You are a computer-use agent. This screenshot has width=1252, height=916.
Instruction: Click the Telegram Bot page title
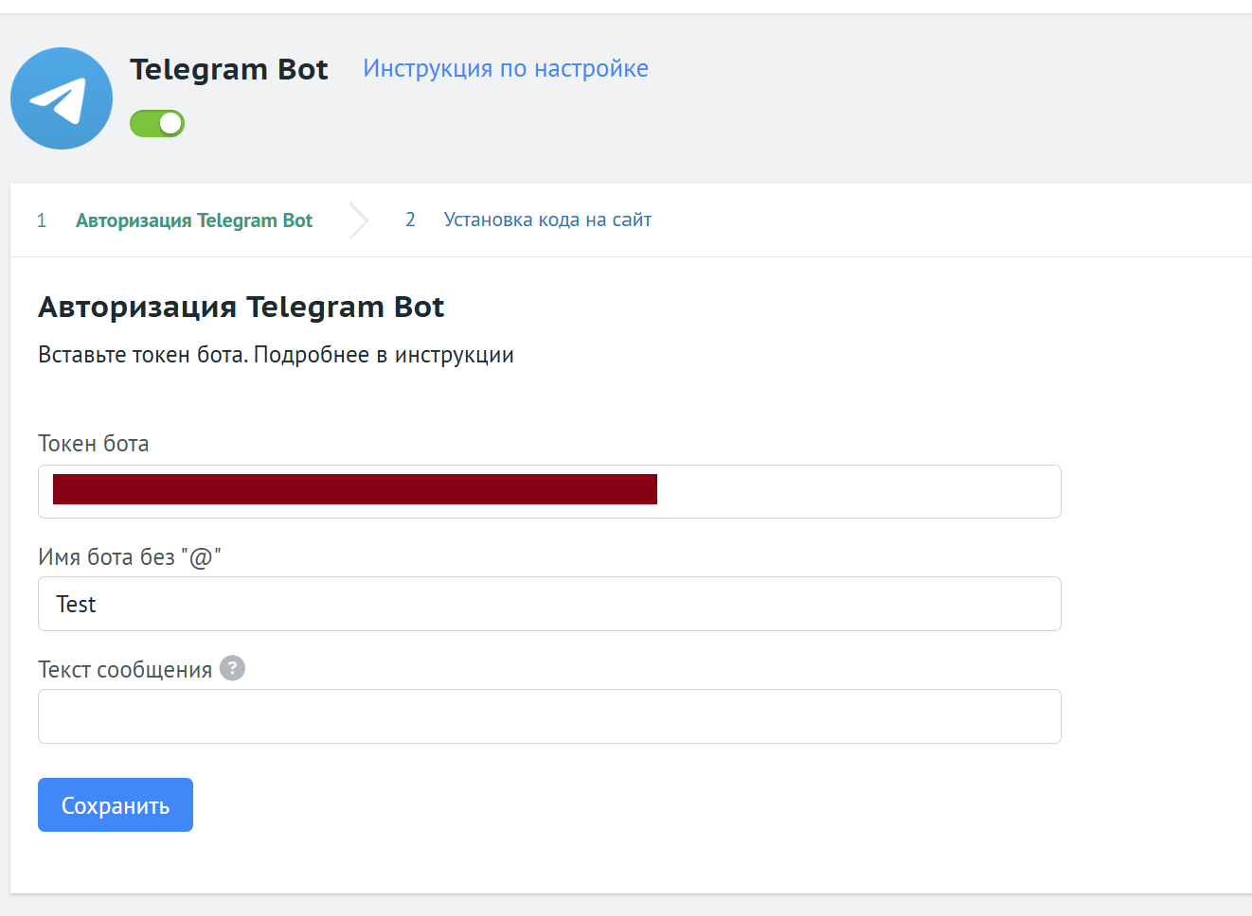point(229,69)
